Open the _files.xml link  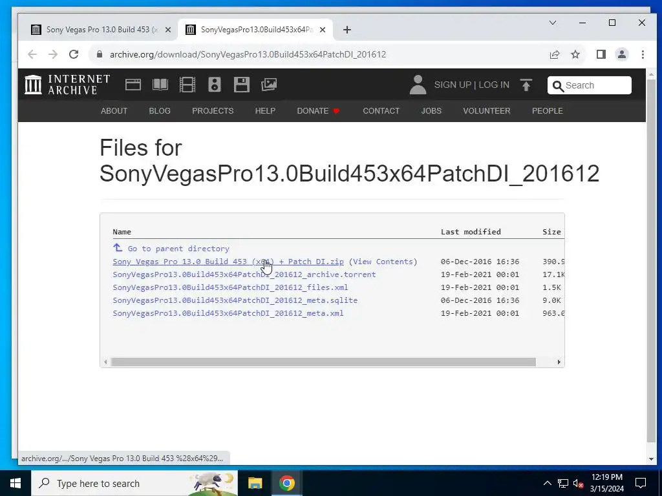pos(231,287)
